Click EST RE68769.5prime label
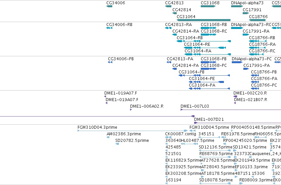 pyautogui.click(x=216, y=154)
